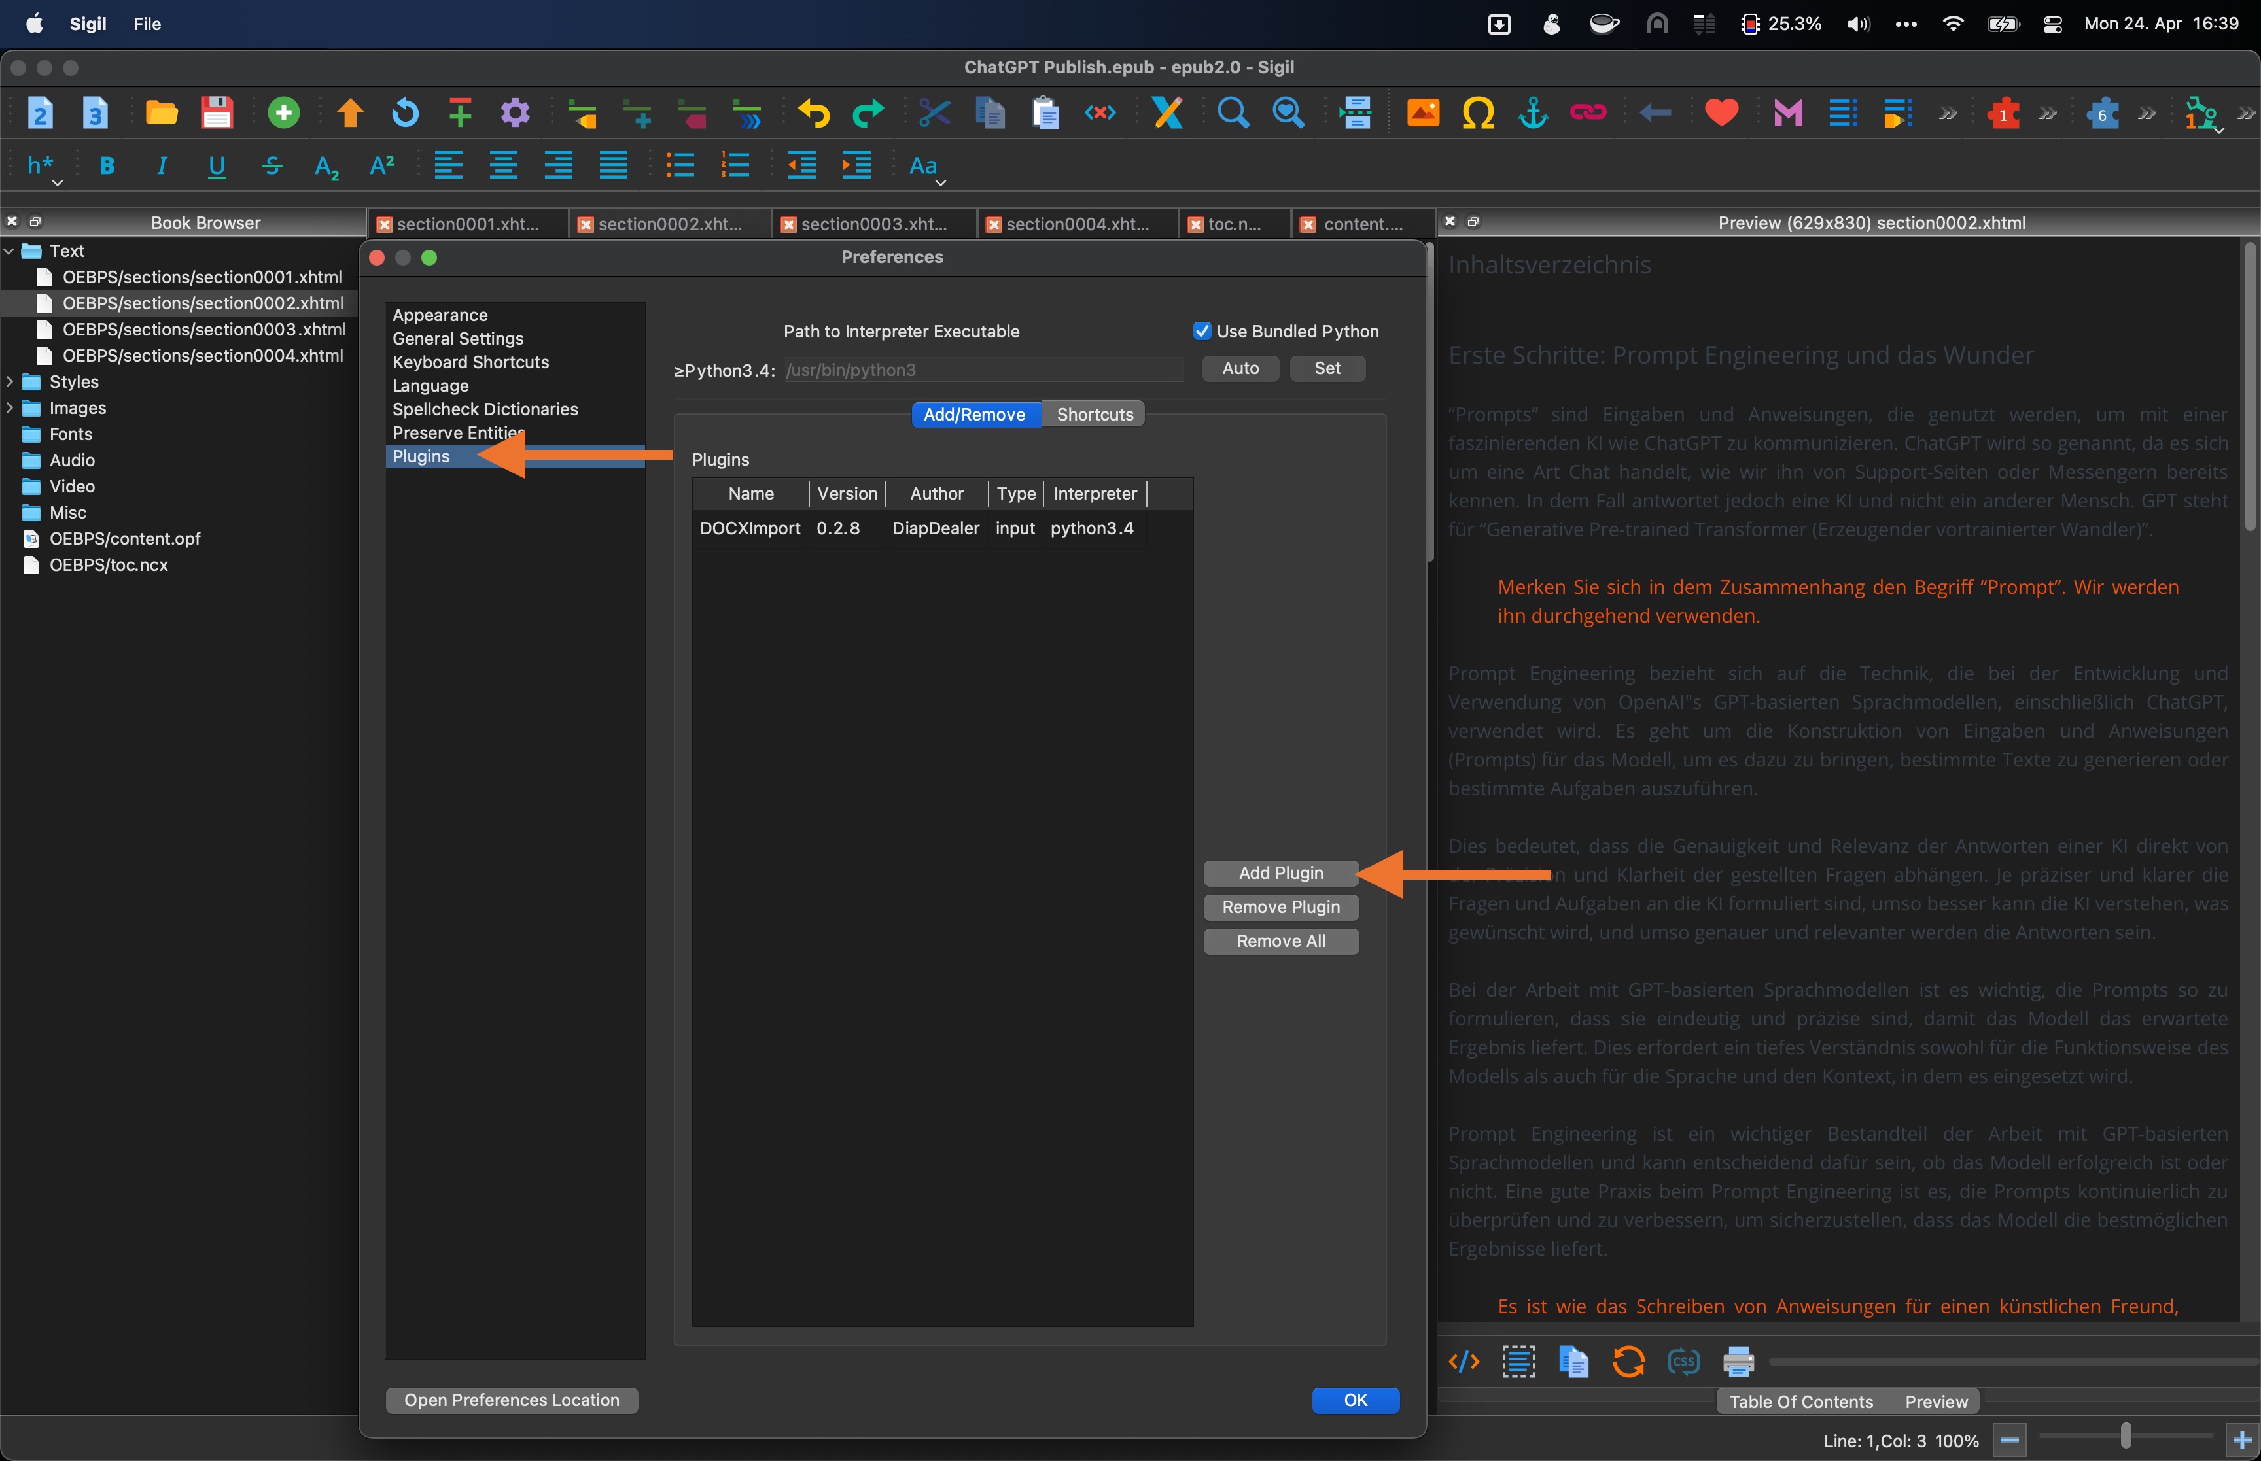This screenshot has height=1461, width=2261.
Task: Click the Spellcheck X icon in toolbar
Action: tap(1167, 113)
